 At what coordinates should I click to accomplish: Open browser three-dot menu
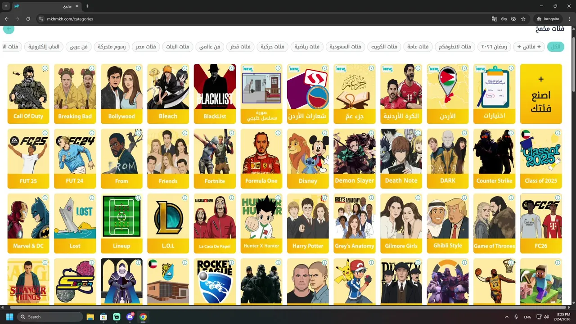569,19
